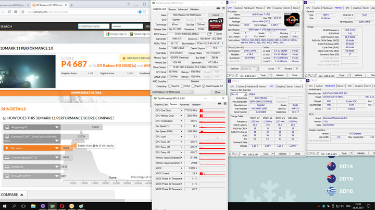This screenshot has height=210, width=375.
Task: Reload the 3DMark page in the browser
Action: (9, 11)
